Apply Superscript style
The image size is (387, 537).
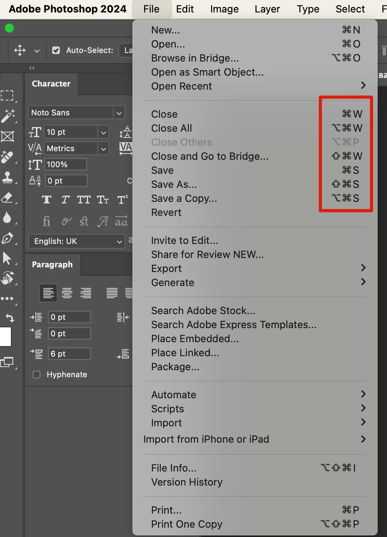[122, 200]
